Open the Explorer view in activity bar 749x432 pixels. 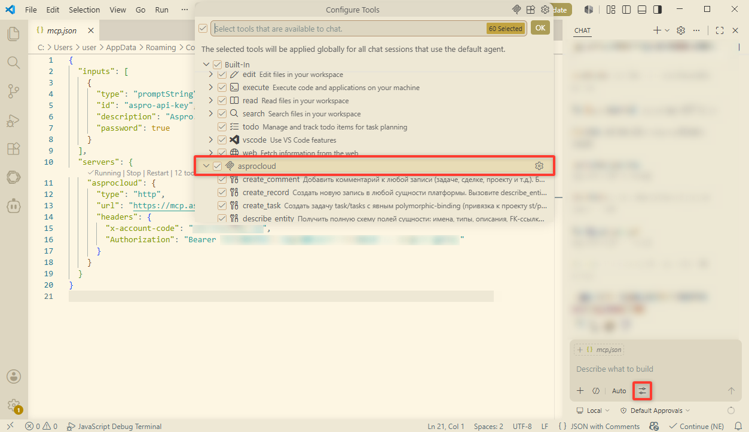click(x=13, y=33)
